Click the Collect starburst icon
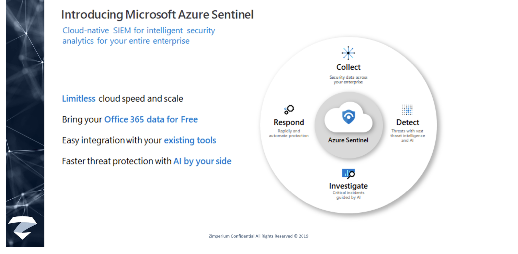Viewport: 518px width, 254px height. (x=348, y=53)
